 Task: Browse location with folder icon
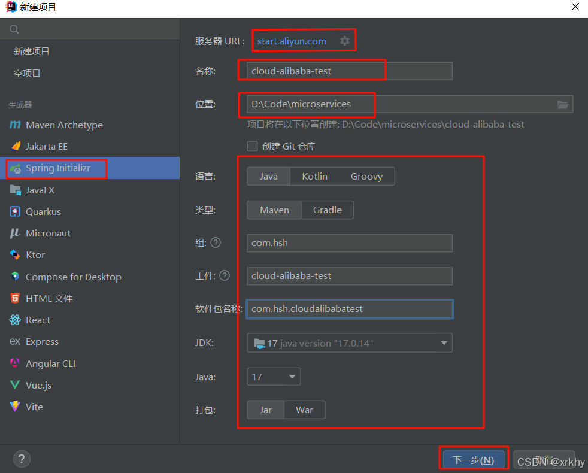tap(562, 104)
